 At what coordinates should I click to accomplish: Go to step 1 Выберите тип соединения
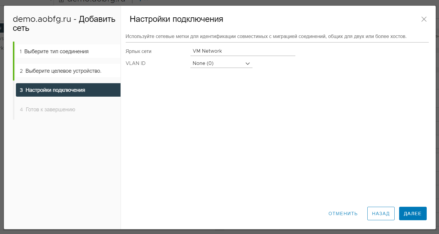[x=67, y=51]
